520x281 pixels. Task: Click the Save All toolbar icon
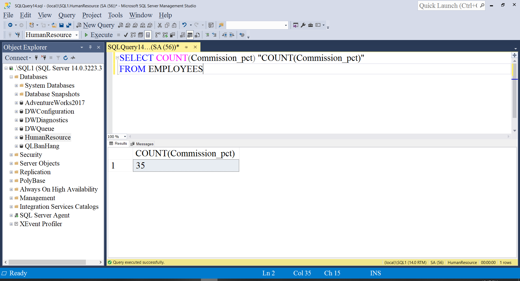click(69, 25)
